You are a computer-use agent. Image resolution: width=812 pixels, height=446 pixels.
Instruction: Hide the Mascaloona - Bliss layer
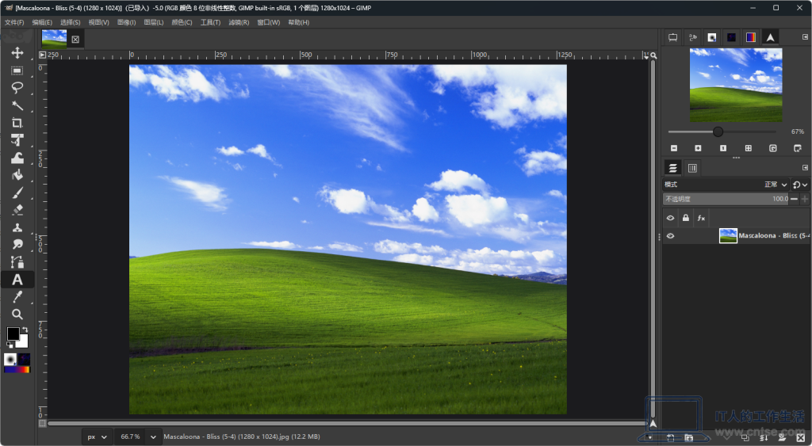670,236
